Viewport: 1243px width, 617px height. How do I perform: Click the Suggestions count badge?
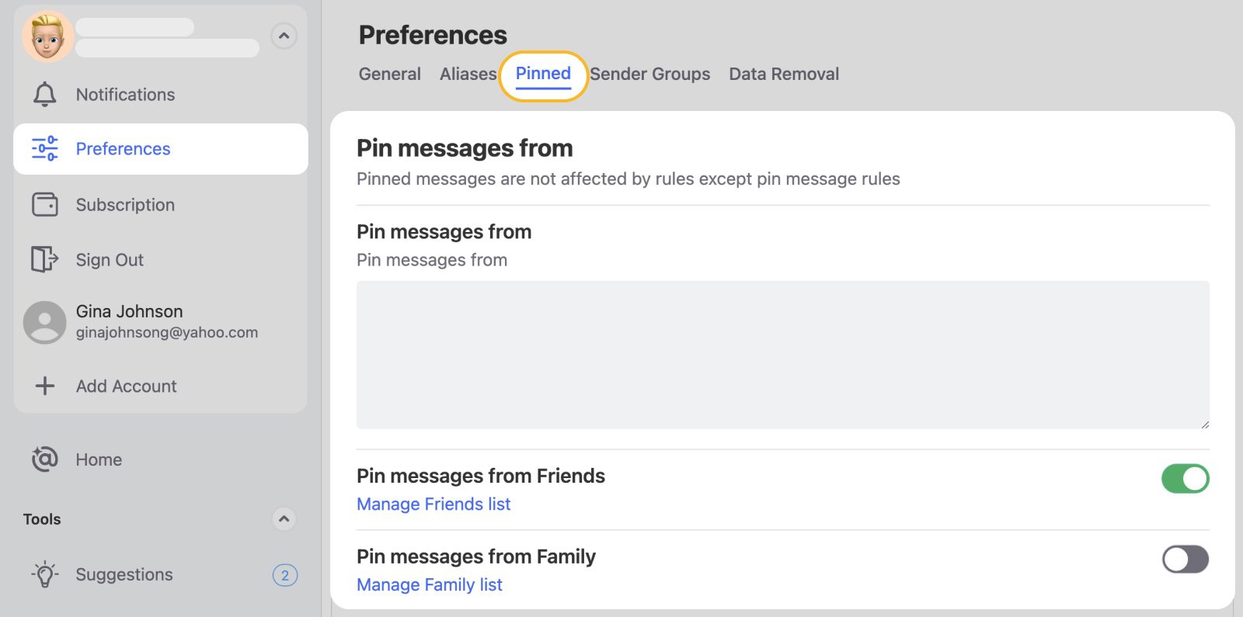point(285,575)
